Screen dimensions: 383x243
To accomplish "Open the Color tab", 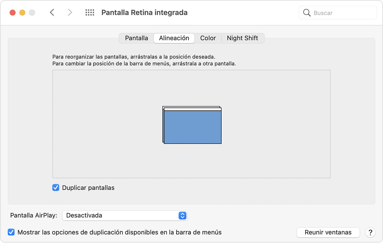I will (x=208, y=38).
